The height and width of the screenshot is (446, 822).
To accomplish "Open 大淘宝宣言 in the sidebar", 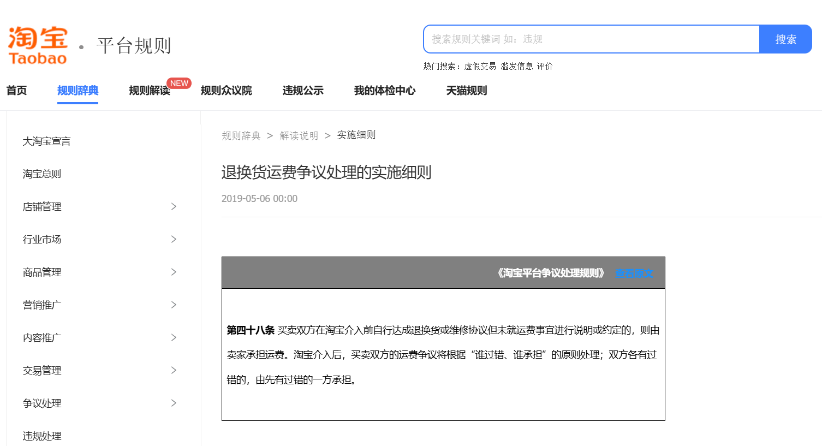I will coord(46,141).
